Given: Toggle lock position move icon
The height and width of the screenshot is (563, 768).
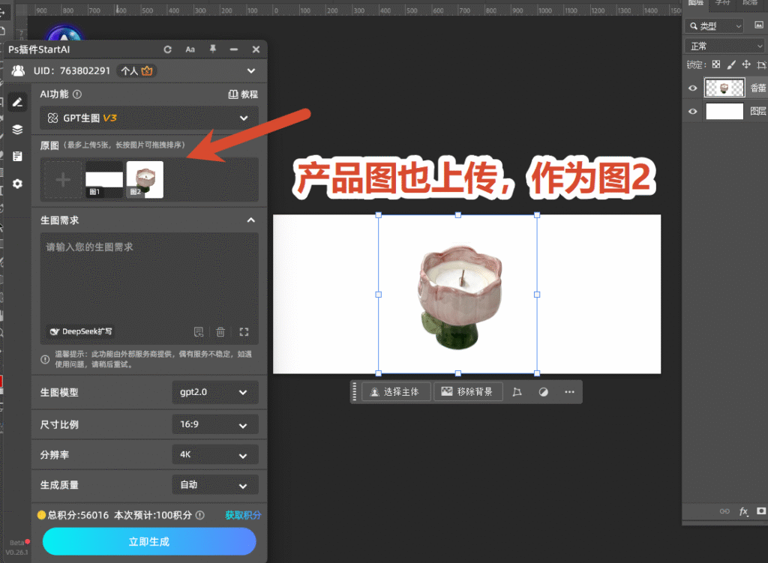Looking at the screenshot, I should (x=746, y=64).
